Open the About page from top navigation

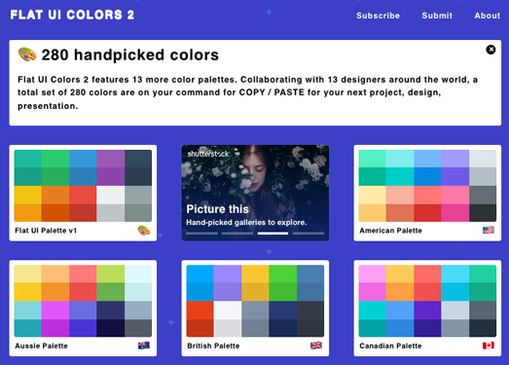(488, 16)
